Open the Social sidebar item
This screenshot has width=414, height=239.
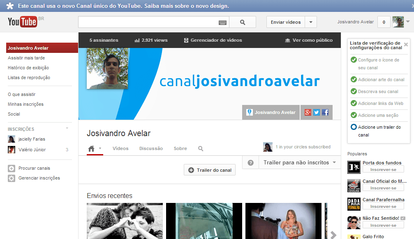click(x=14, y=114)
